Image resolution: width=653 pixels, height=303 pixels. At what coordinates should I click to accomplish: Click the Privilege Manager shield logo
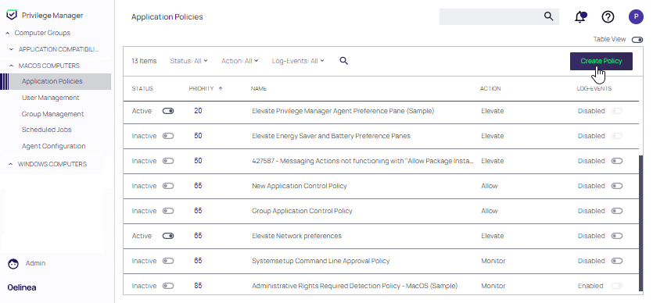(12, 16)
